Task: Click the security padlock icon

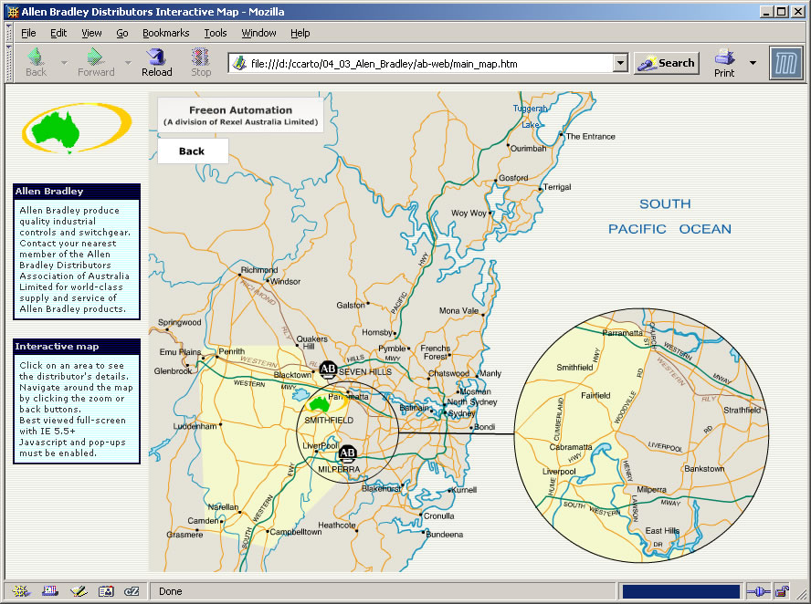Action: coord(782,591)
